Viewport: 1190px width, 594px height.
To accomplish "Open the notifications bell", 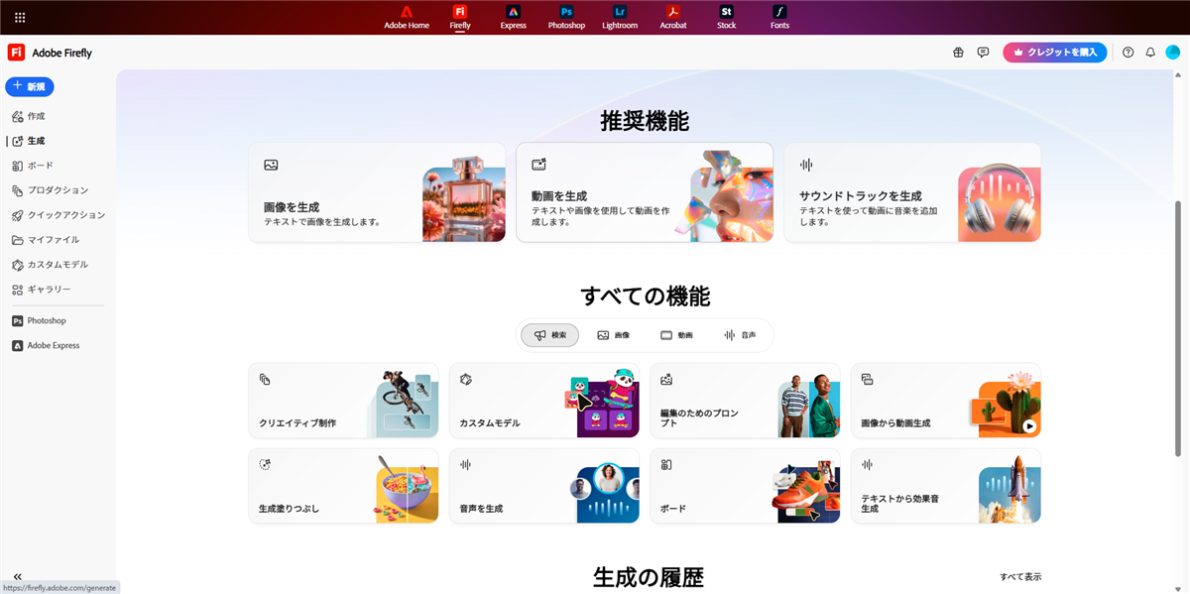I will [1150, 53].
